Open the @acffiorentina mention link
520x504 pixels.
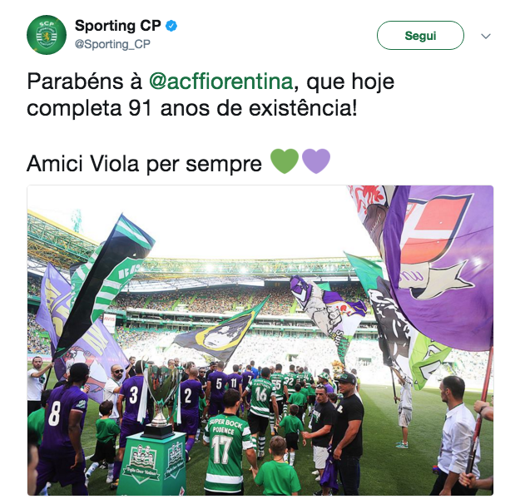point(220,82)
